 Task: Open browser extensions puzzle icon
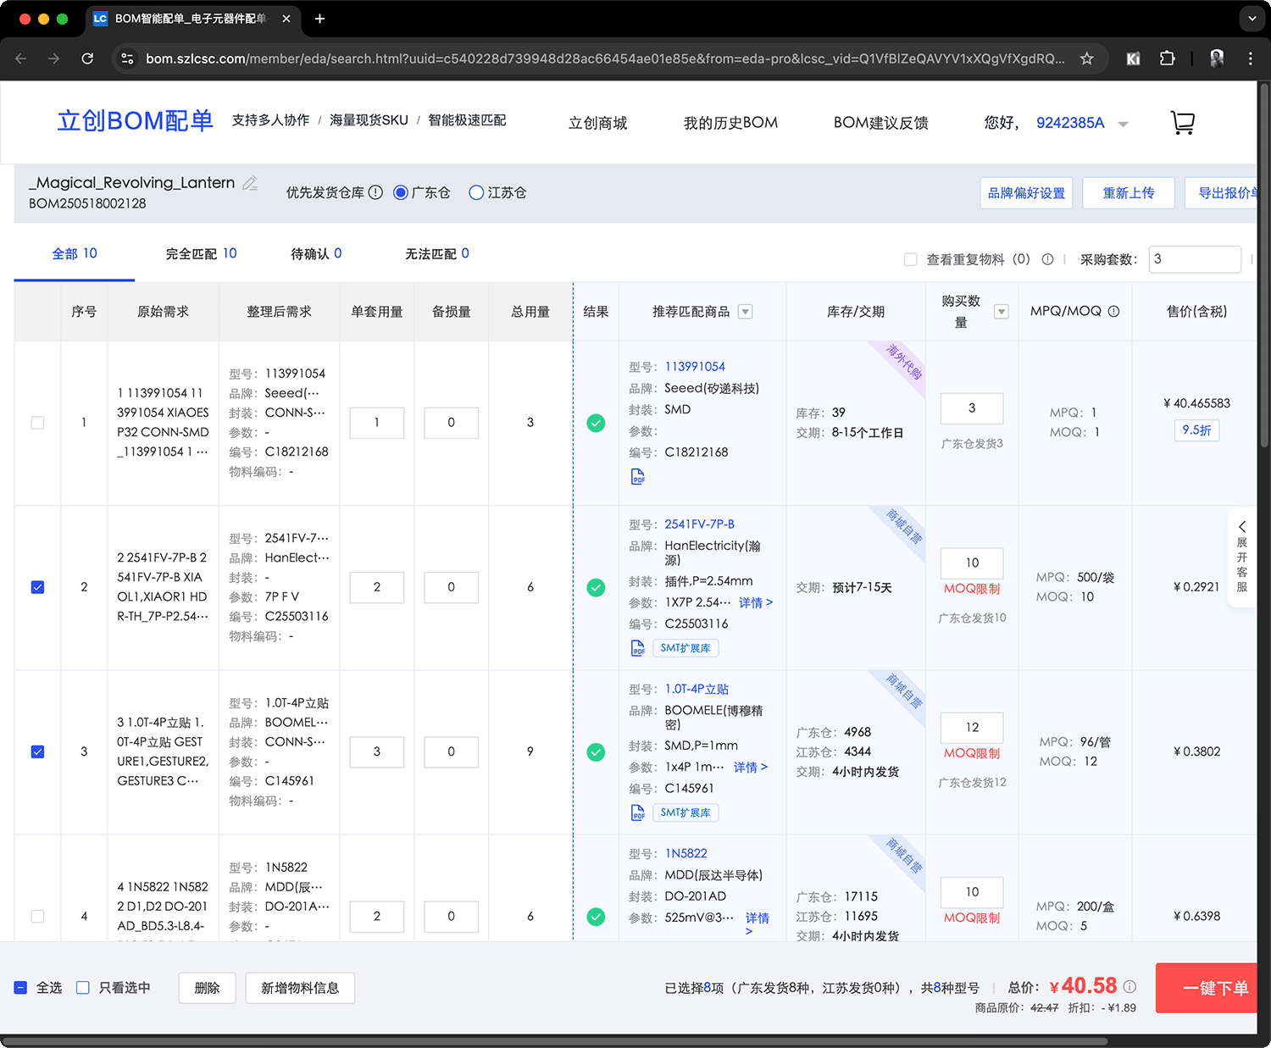(x=1167, y=58)
